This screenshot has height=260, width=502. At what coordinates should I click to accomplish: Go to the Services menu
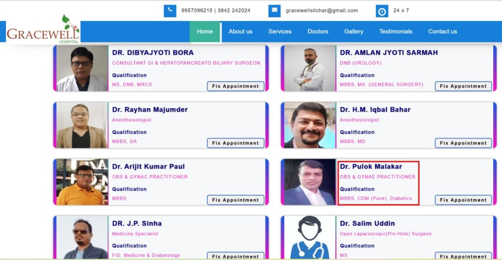point(280,32)
